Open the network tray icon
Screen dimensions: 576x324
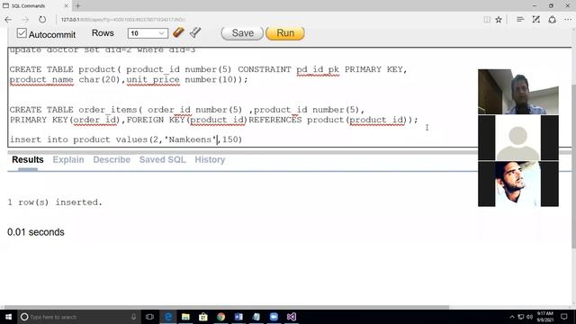coord(521,317)
